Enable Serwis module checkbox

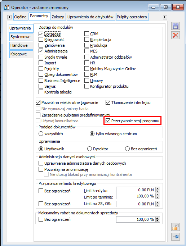pyautogui.click(x=41, y=86)
